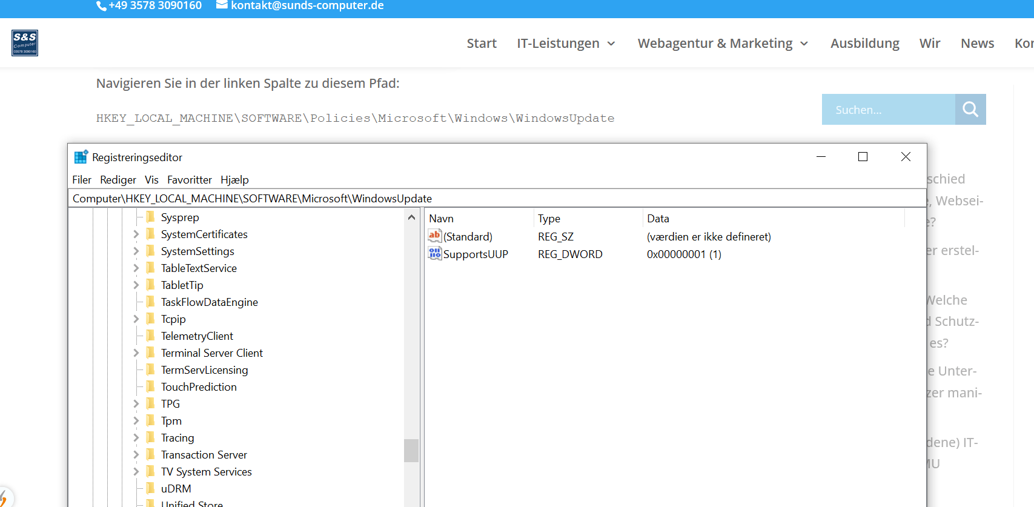Click the envelope email icon
Viewport: 1034px width, 507px height.
[222, 5]
